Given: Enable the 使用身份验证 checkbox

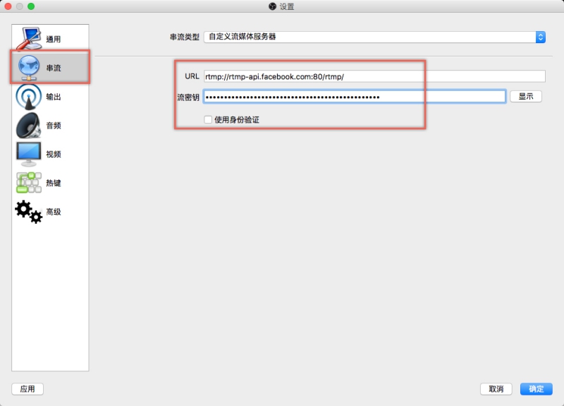Looking at the screenshot, I should click(x=208, y=119).
